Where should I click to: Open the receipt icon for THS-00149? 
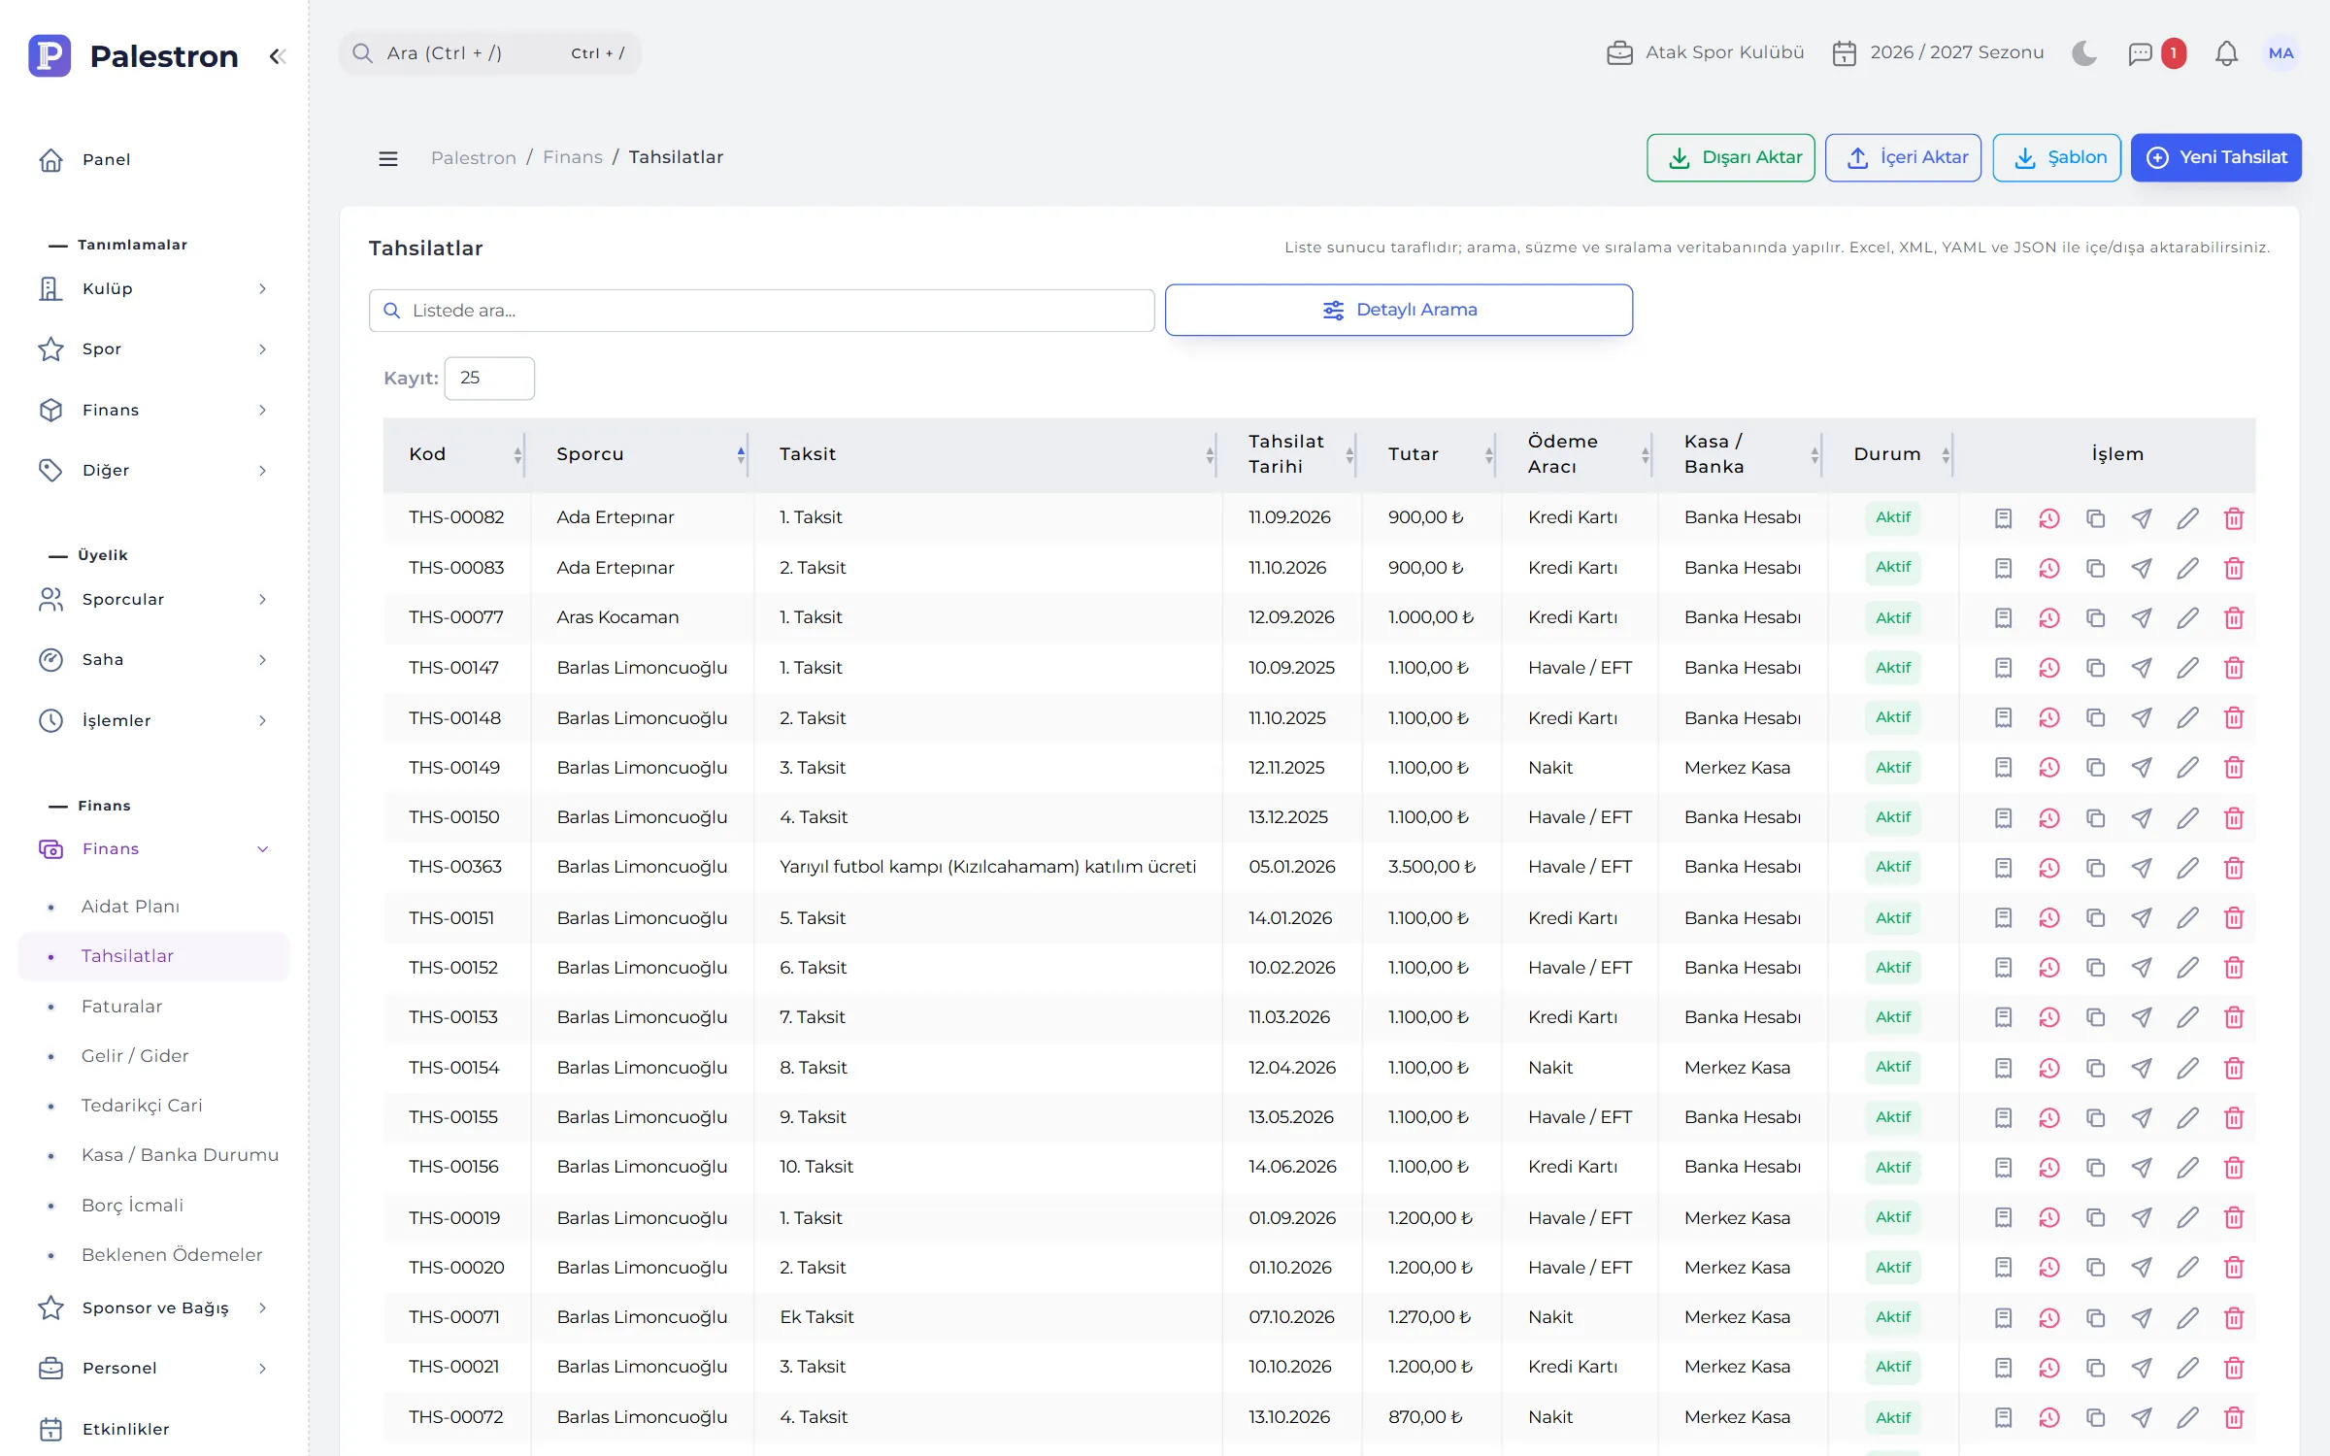point(2003,768)
